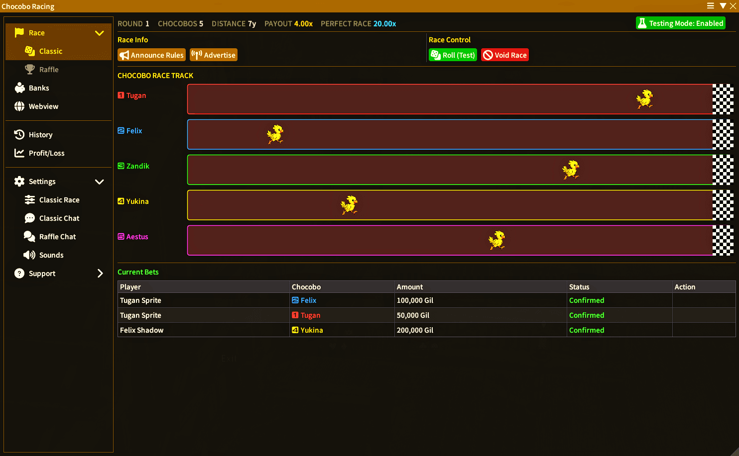
Task: Click the Advertise button
Action: pyautogui.click(x=214, y=55)
